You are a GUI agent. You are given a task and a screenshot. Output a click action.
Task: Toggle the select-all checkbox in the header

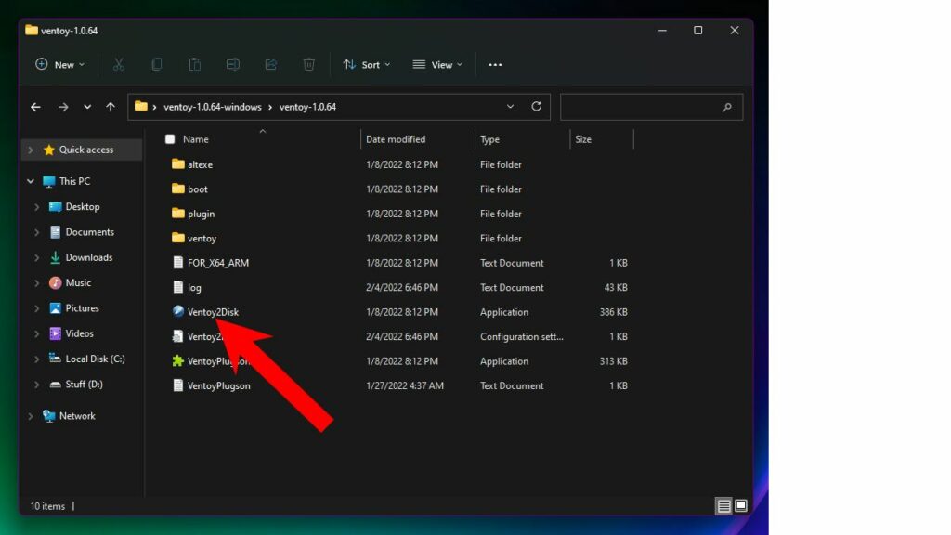pyautogui.click(x=170, y=138)
